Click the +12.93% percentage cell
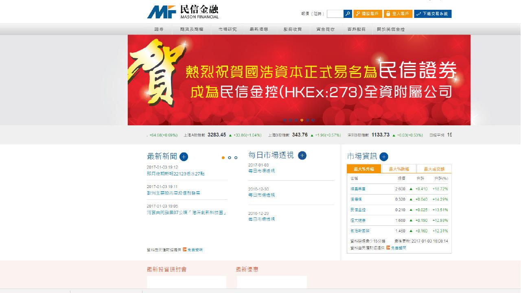The image size is (521, 293). click(440, 221)
